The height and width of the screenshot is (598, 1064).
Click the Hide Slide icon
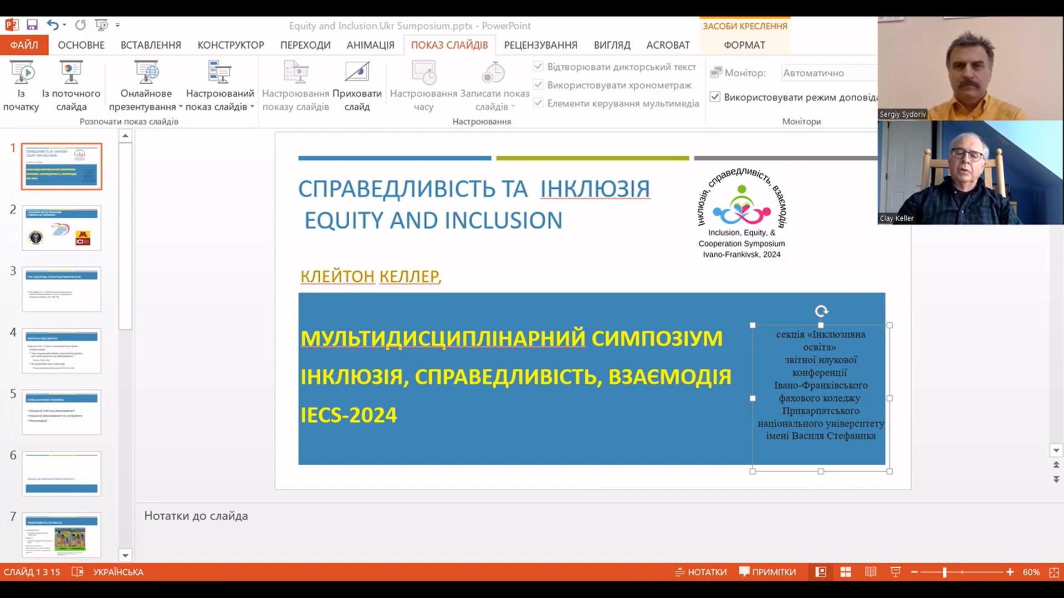click(x=357, y=73)
